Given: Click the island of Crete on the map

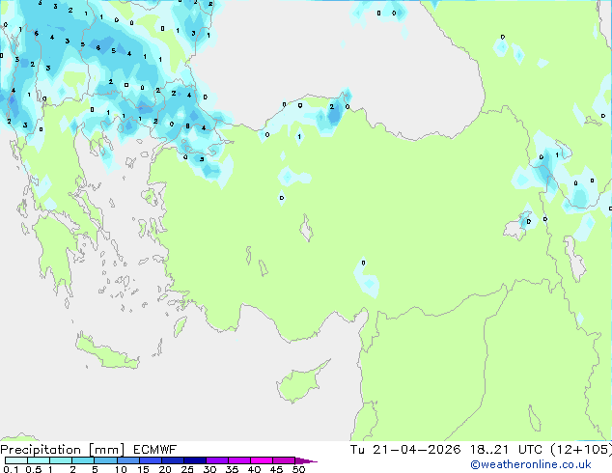Looking at the screenshot, I should coord(107,353).
